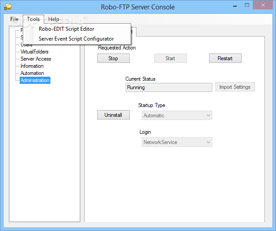Select Users in the tree
276x231 pixels.
coord(26,45)
